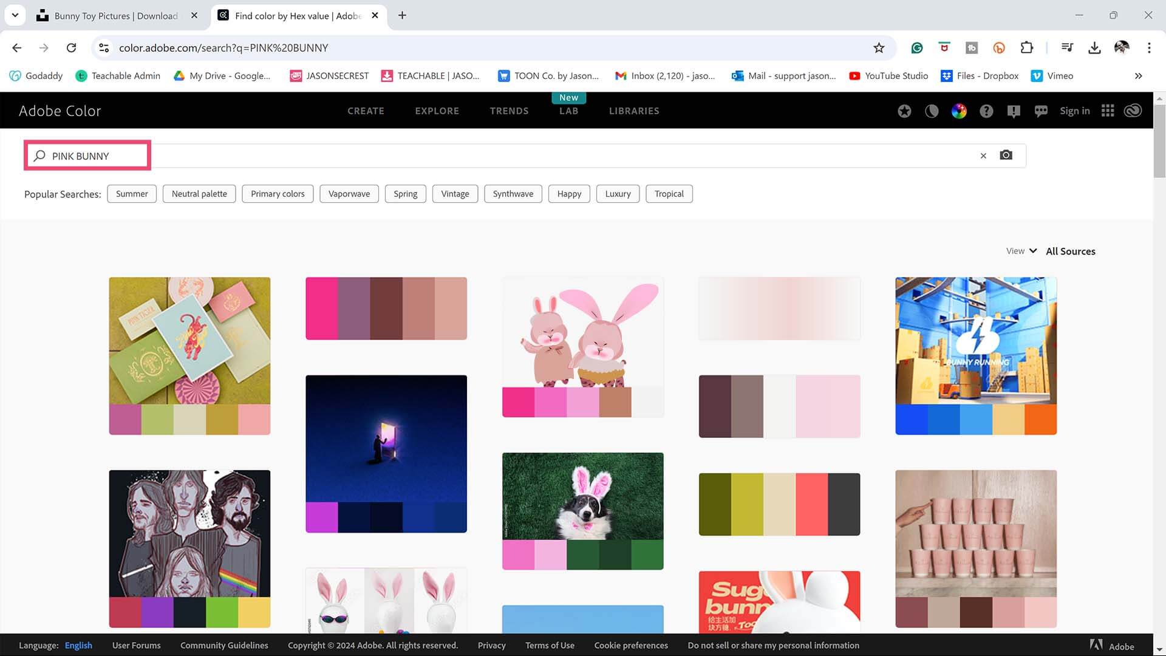
Task: Open the color wheel icon in header
Action: click(x=959, y=111)
